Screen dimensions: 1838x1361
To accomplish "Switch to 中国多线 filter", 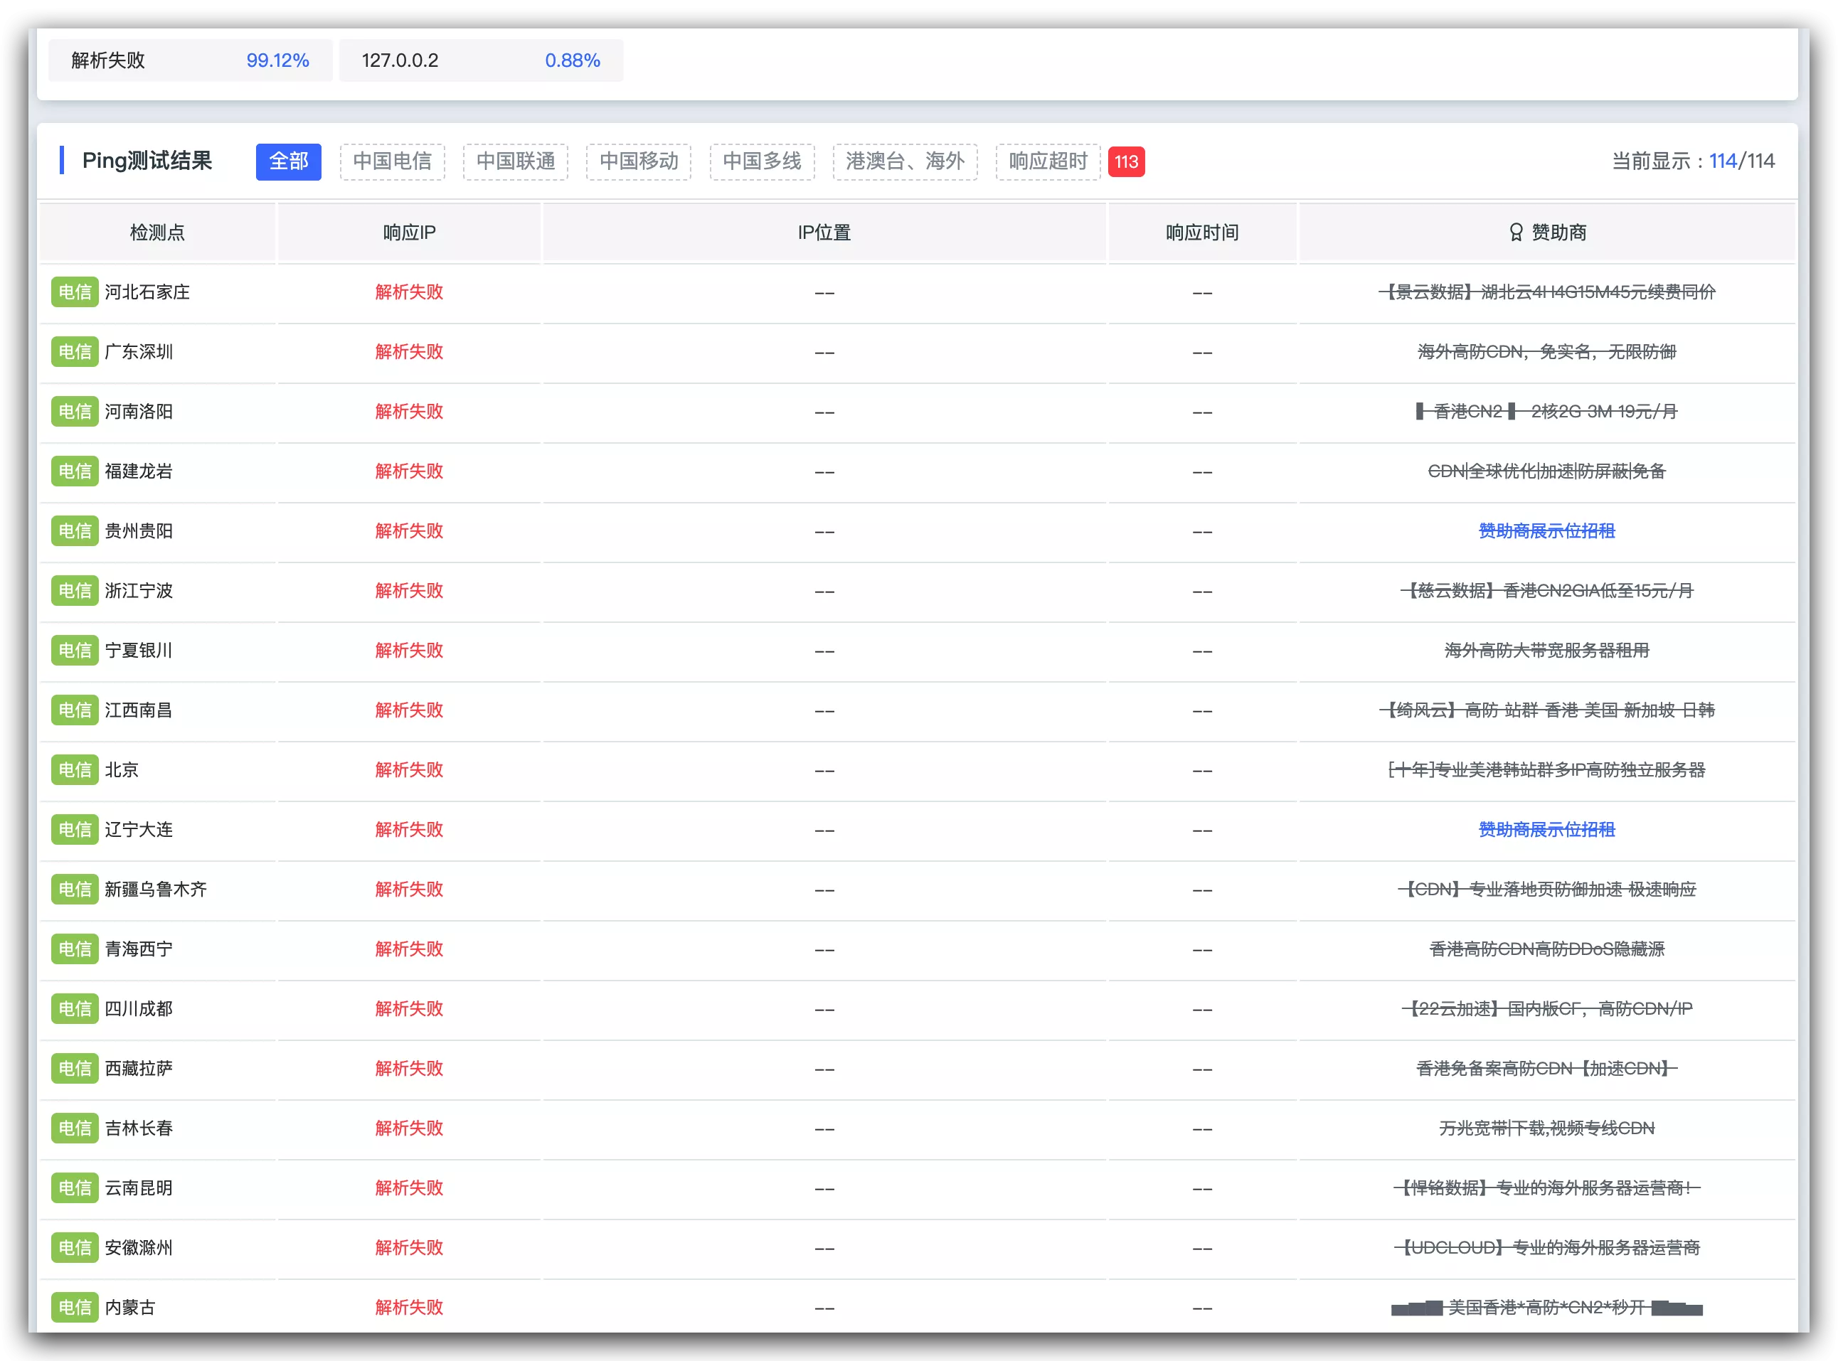I will point(762,161).
